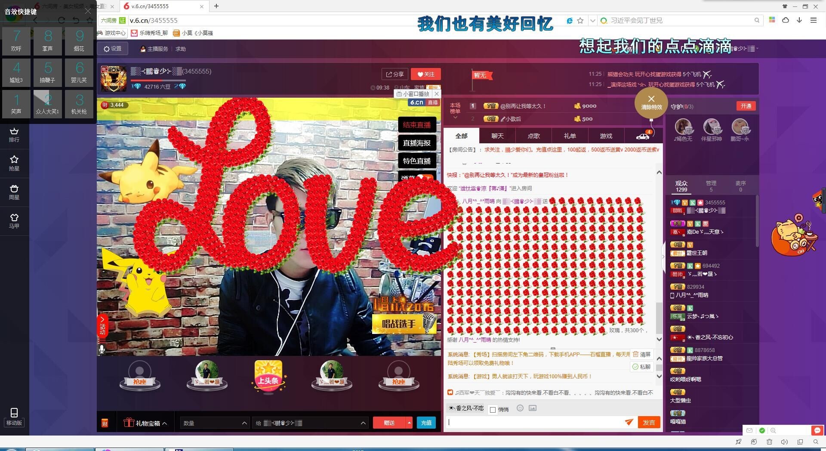Click the 清除特效 clear effects button
The width and height of the screenshot is (826, 451).
pyautogui.click(x=651, y=102)
